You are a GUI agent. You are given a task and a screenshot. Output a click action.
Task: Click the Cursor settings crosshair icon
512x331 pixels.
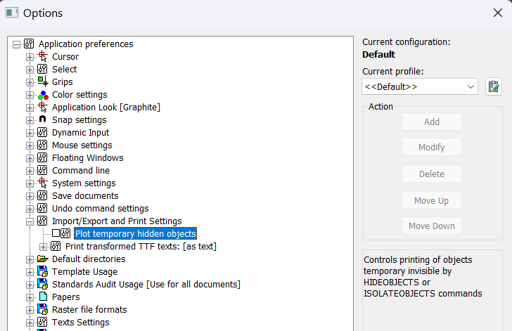[x=42, y=57]
